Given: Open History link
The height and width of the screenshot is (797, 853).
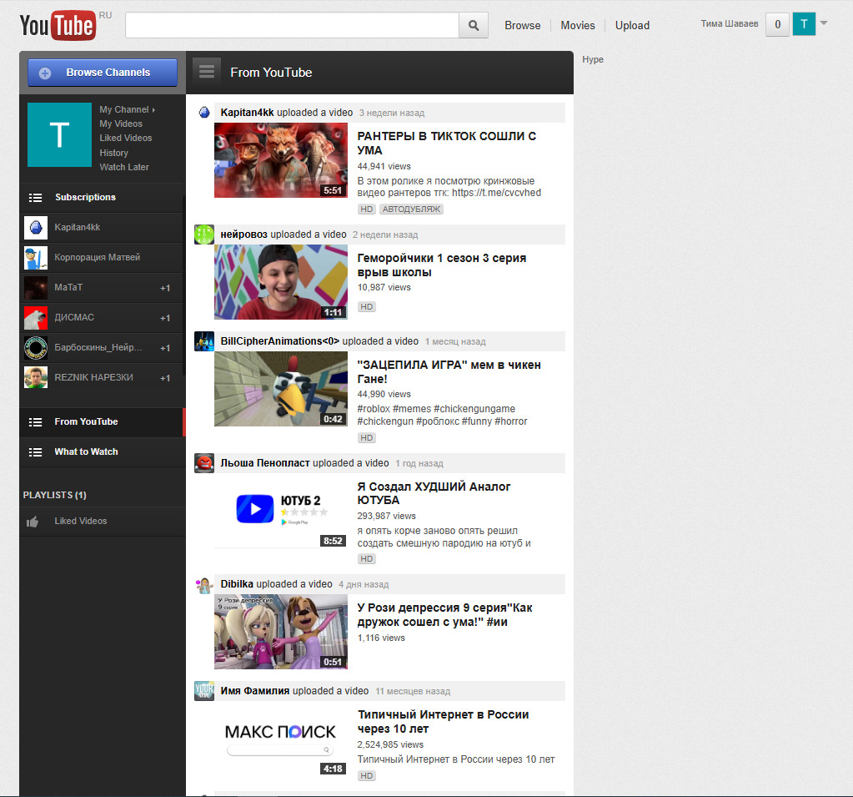Looking at the screenshot, I should pos(113,153).
